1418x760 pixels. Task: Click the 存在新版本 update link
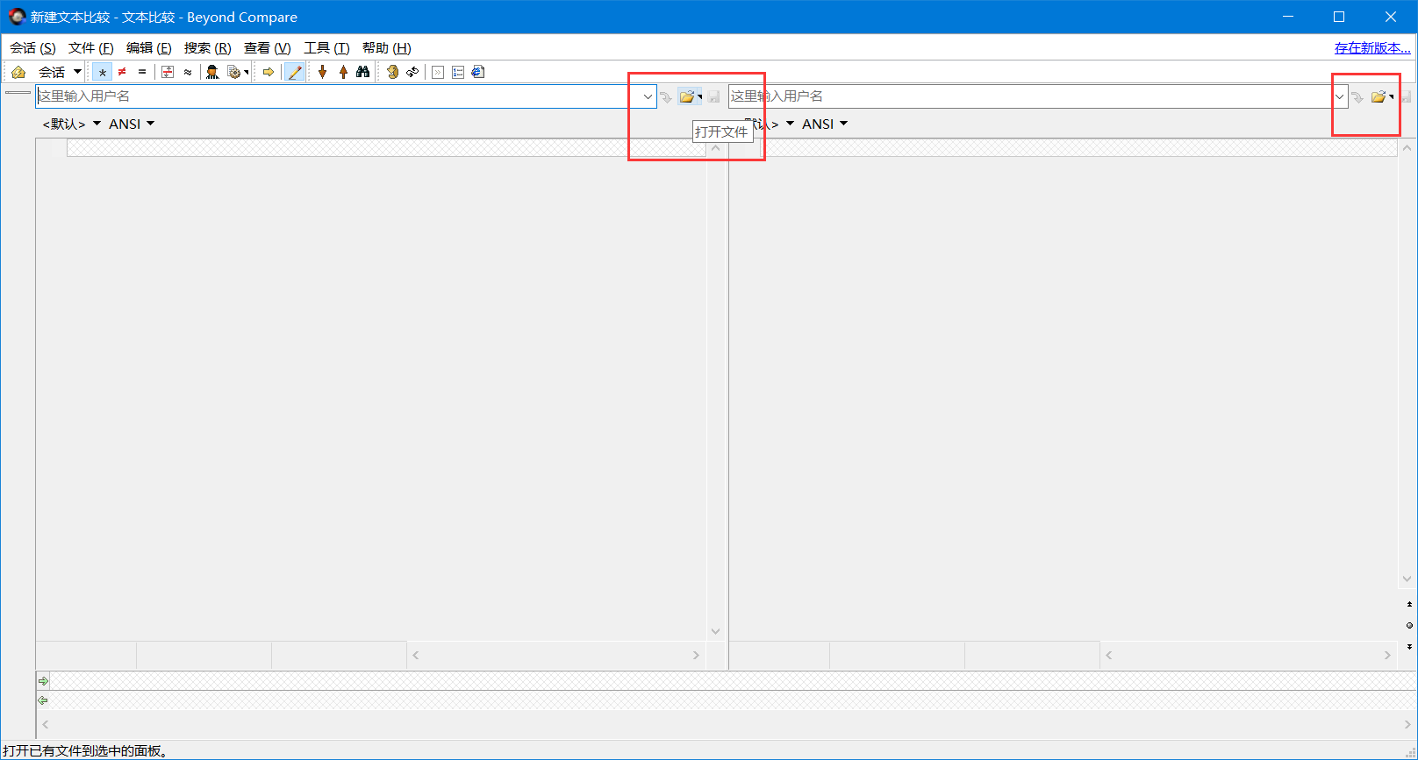coord(1371,48)
